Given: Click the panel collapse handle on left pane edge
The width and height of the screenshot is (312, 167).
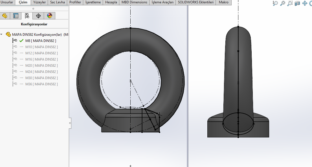Looking at the screenshot, I should (x=70, y=123).
